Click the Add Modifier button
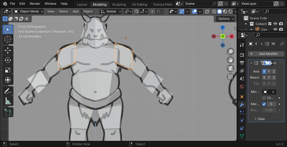This screenshot has width=287, height=147. tap(266, 54)
